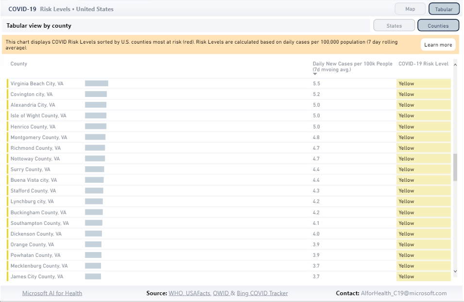Click the COVID-19 Risk Levels United States title

tap(61, 9)
